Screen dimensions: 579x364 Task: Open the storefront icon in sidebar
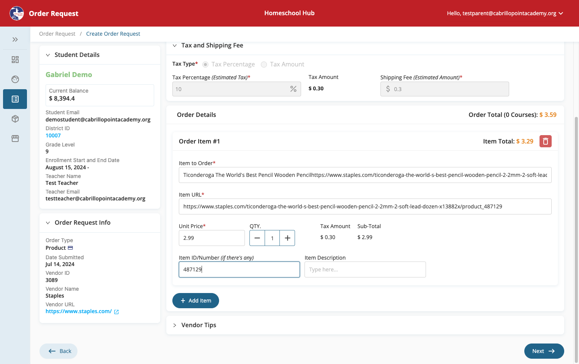15,139
